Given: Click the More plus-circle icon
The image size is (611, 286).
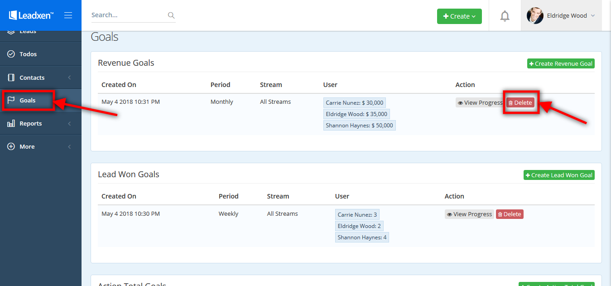Looking at the screenshot, I should (x=11, y=146).
